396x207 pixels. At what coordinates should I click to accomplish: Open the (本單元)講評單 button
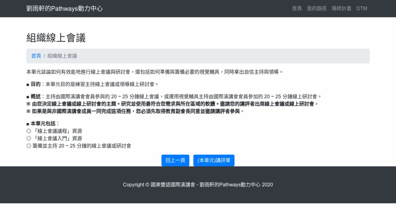(x=214, y=160)
